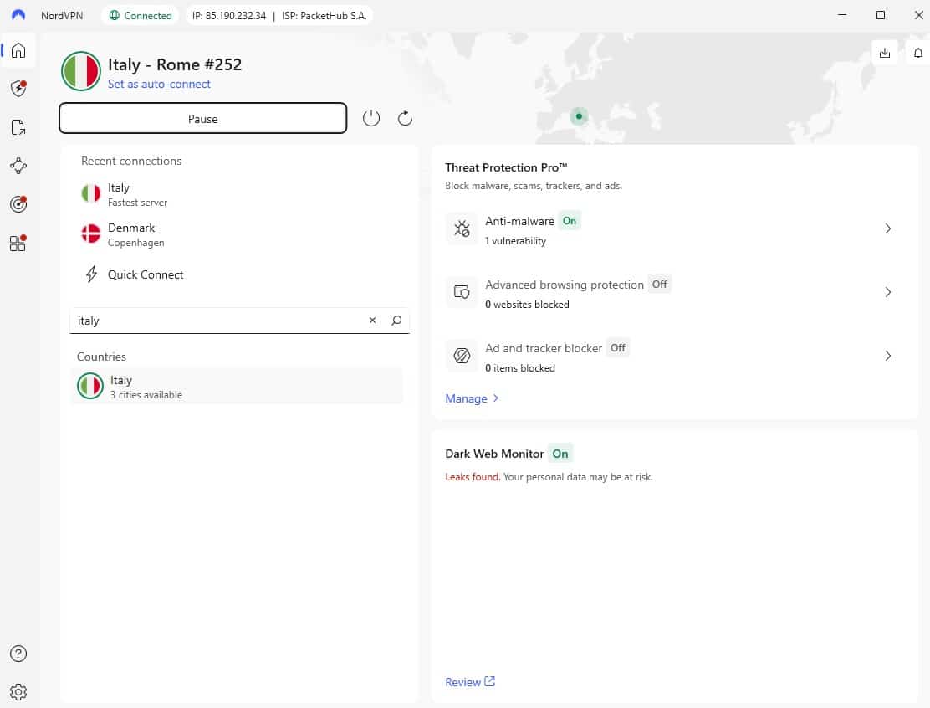Screen dimensions: 930x708
Task: Click the disconnect power icon
Action: point(371,119)
